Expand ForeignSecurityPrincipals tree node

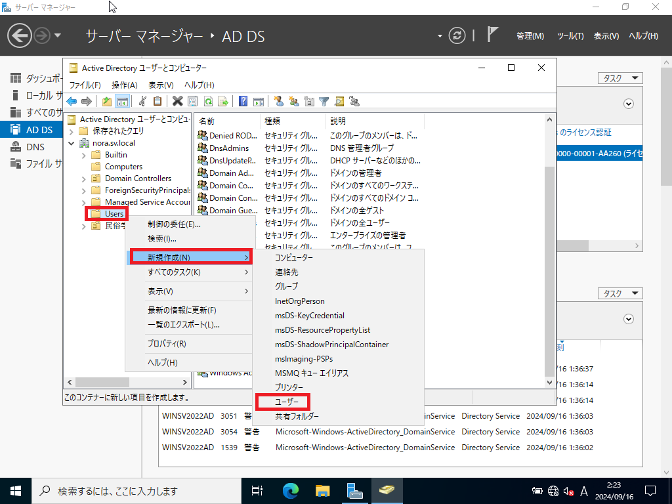coord(84,191)
